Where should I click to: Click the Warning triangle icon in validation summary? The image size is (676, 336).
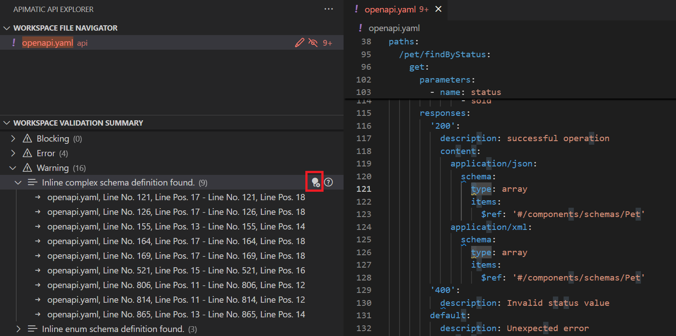(28, 168)
